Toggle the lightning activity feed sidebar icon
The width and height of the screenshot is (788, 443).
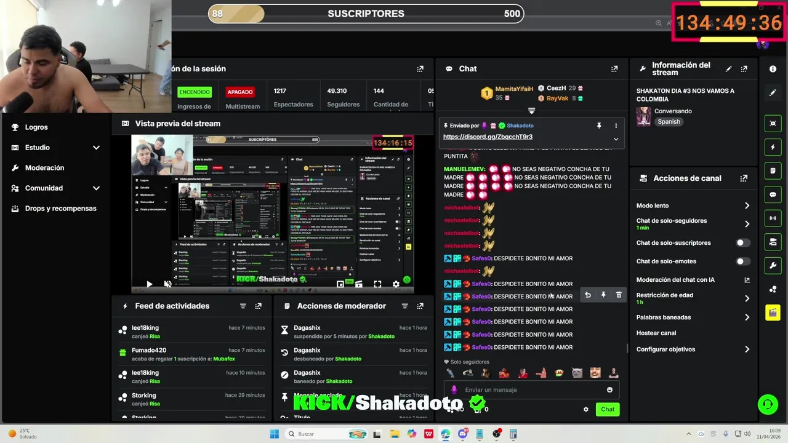(773, 147)
